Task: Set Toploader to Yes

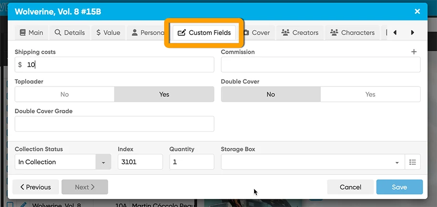Action: (x=164, y=95)
